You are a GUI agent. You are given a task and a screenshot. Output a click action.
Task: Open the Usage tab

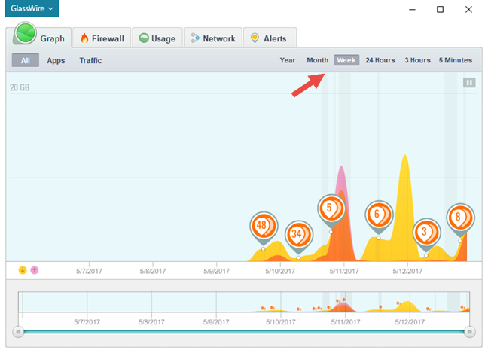point(157,38)
